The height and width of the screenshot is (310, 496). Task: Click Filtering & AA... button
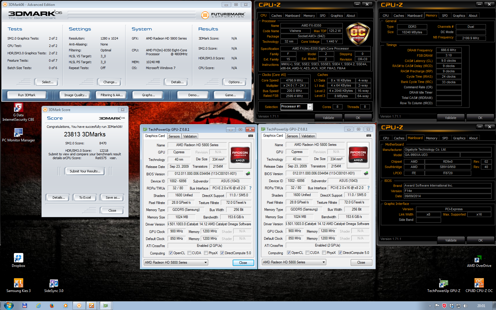pyautogui.click(x=111, y=95)
